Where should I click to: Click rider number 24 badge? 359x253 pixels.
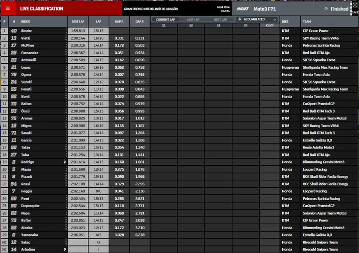click(13, 82)
